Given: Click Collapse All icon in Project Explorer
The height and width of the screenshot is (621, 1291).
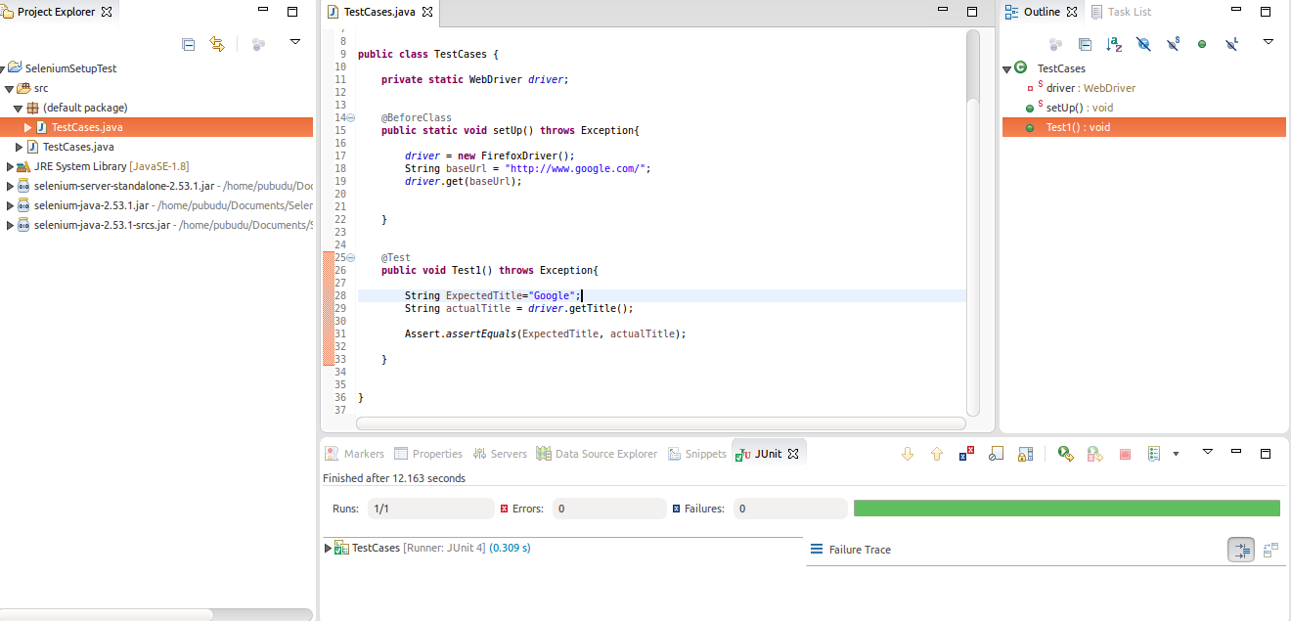Looking at the screenshot, I should (188, 44).
